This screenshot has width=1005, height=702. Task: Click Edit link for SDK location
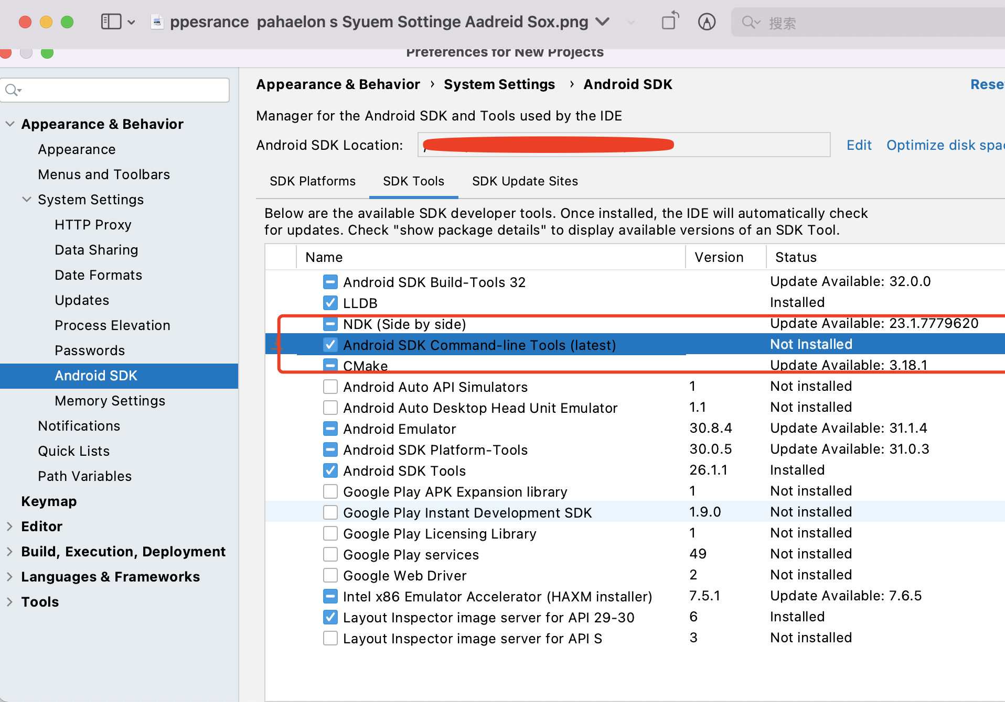point(859,145)
